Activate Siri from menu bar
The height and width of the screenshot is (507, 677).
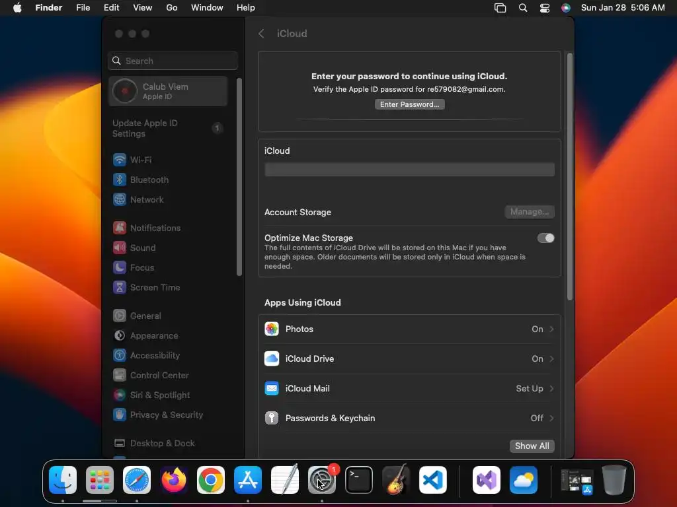[x=566, y=8]
